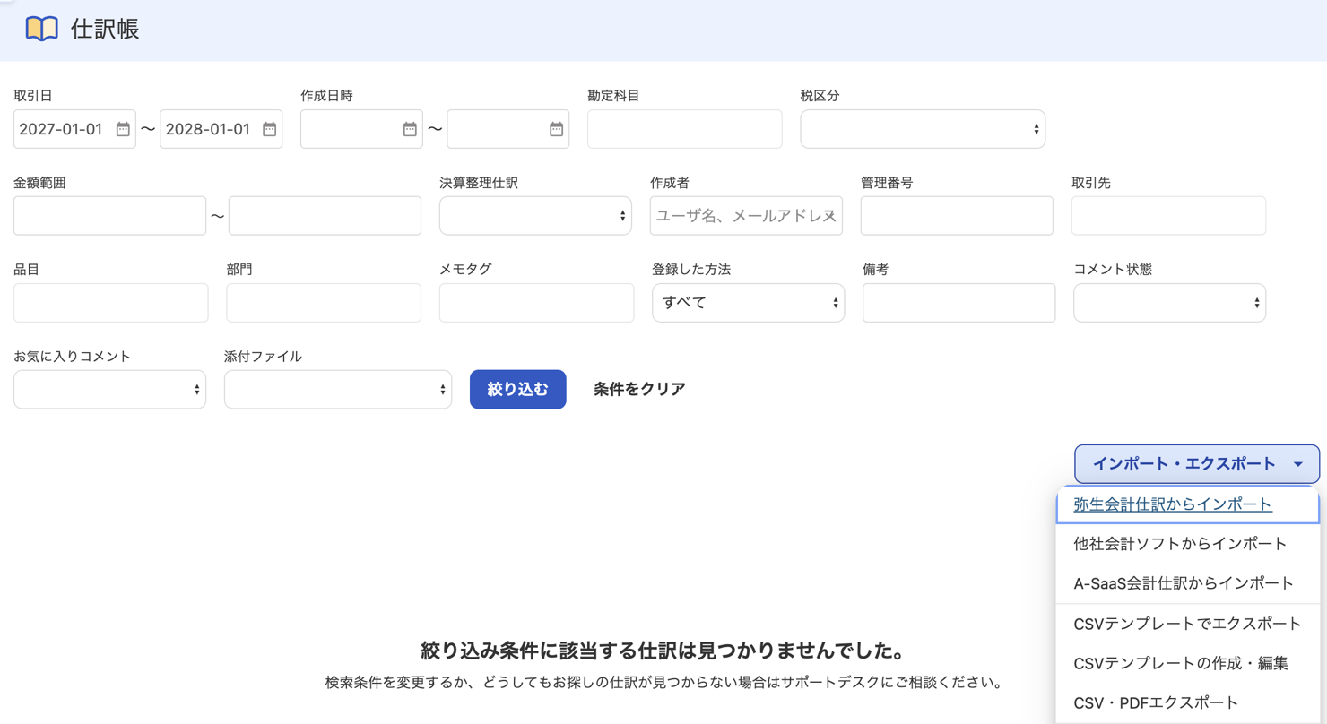This screenshot has width=1327, height=724.
Task: Open the 税区分 dropdown
Action: pos(923,129)
